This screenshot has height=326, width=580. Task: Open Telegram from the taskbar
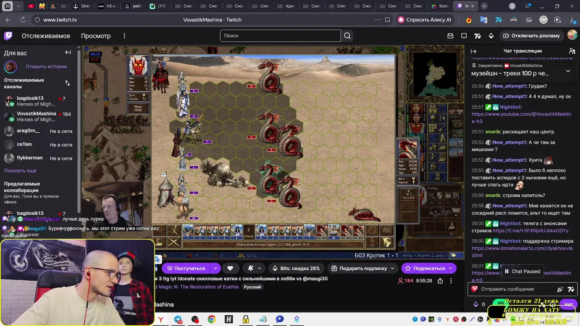click(178, 319)
